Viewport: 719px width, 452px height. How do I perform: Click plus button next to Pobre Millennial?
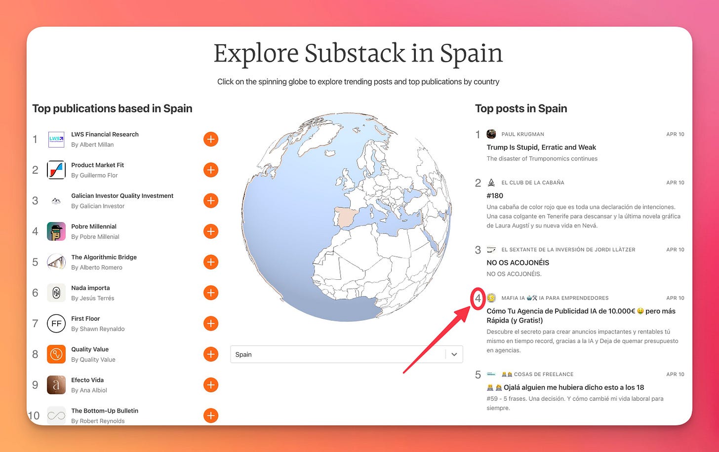click(211, 231)
